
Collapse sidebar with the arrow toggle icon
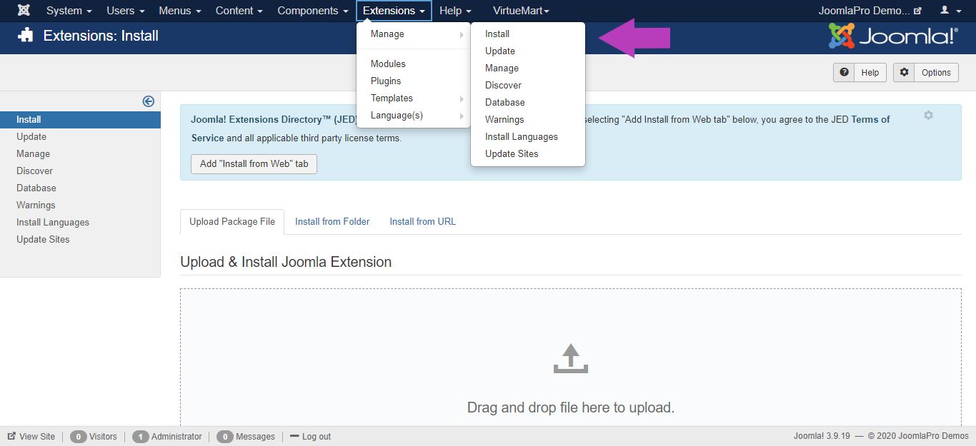pyautogui.click(x=149, y=101)
